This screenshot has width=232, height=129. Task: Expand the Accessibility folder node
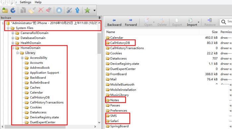click(x=22, y=58)
